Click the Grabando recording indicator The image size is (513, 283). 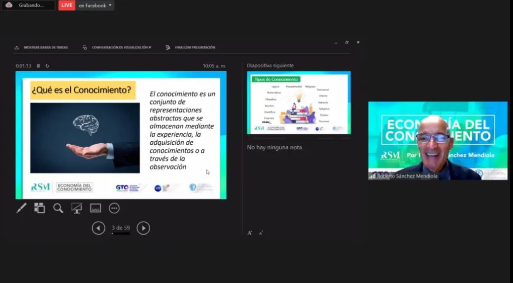28,6
